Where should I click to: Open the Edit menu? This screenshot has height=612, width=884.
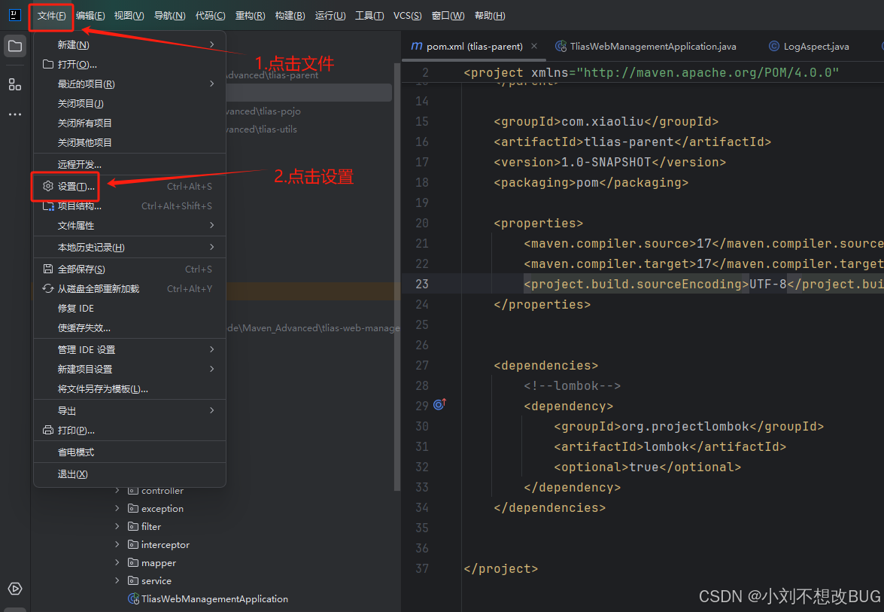90,16
